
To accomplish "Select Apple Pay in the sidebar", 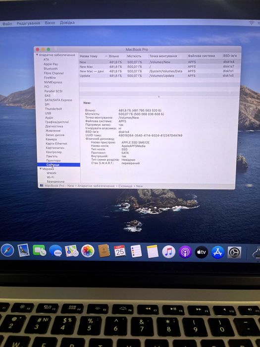I will [51, 64].
